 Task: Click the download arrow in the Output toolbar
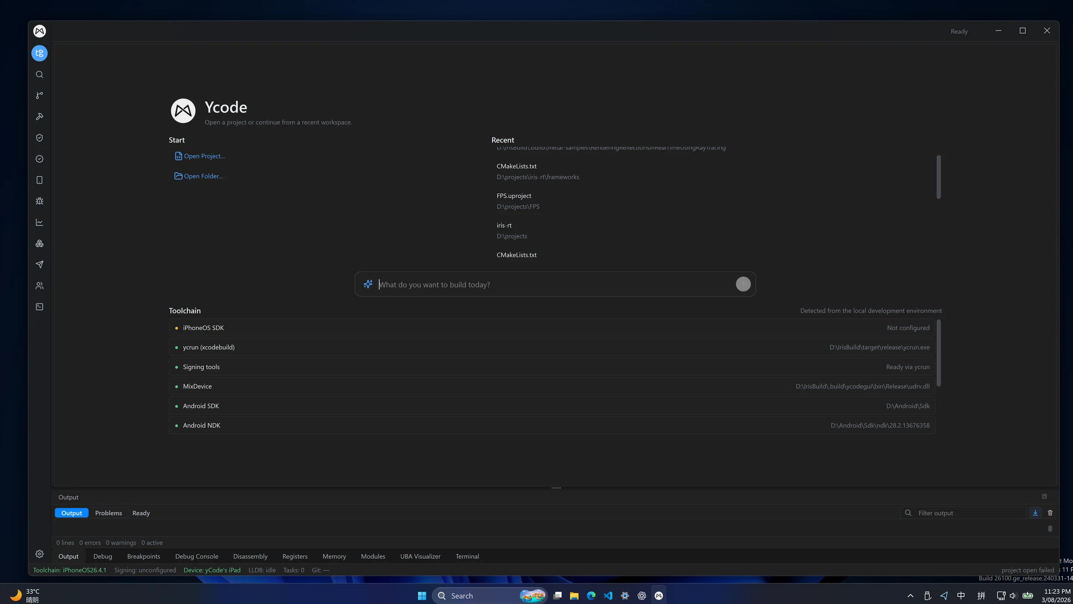click(x=1035, y=513)
